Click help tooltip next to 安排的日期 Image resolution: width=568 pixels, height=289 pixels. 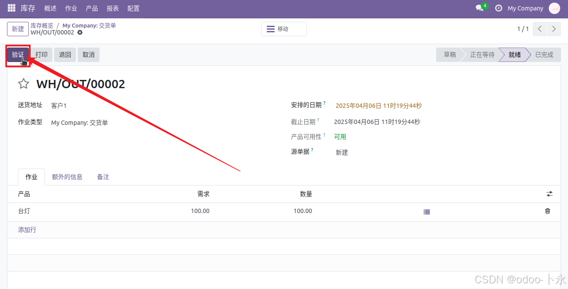(x=324, y=103)
